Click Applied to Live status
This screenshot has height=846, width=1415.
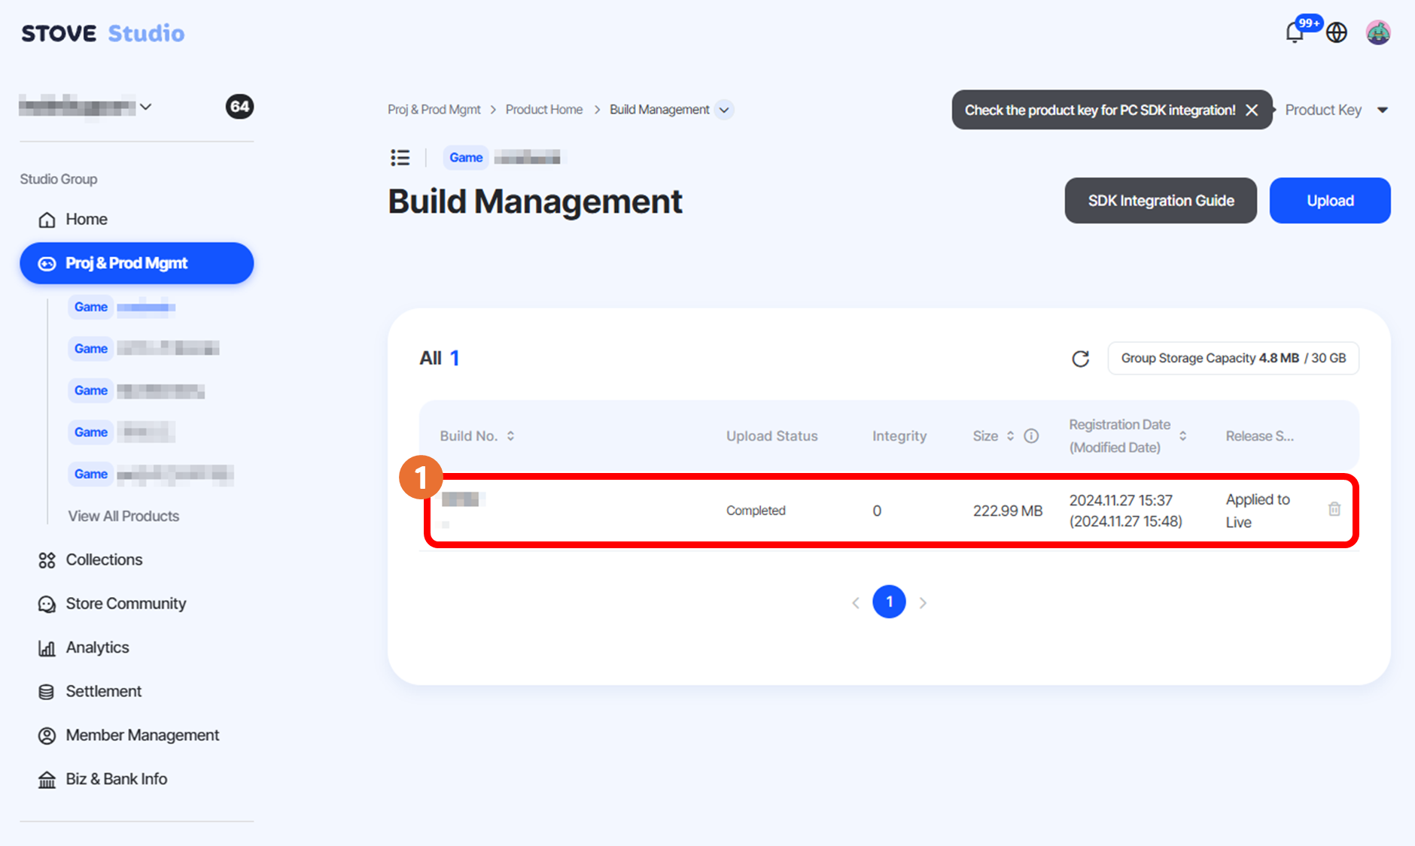point(1258,511)
